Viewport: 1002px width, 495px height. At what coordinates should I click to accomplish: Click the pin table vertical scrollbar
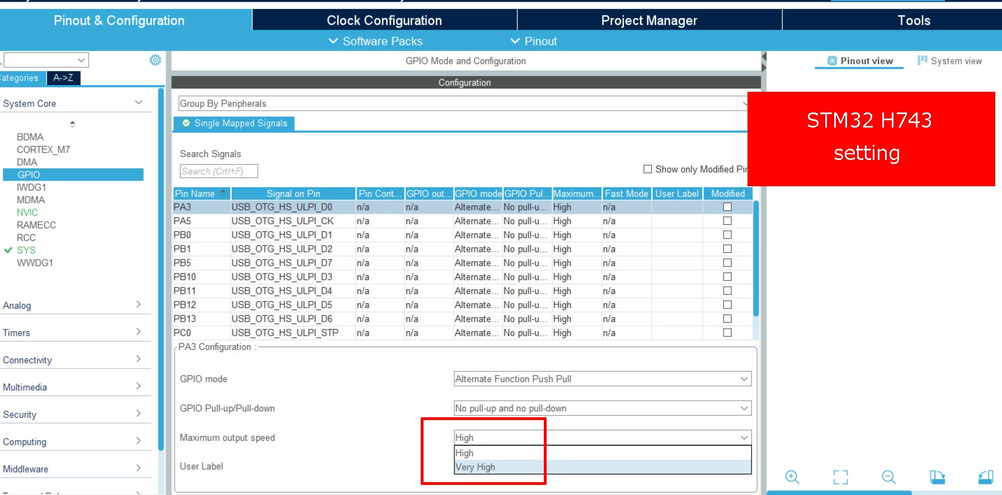pos(756,258)
